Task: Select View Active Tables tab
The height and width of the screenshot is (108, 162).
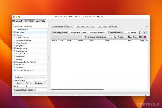Action: 78,33
